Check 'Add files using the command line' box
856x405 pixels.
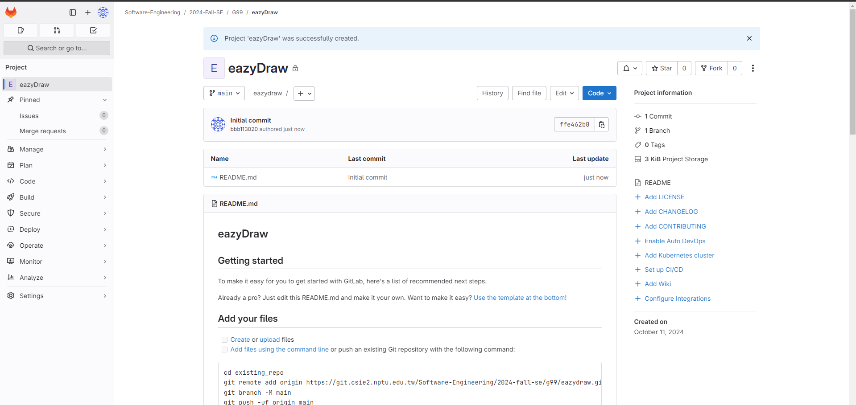[x=225, y=350]
